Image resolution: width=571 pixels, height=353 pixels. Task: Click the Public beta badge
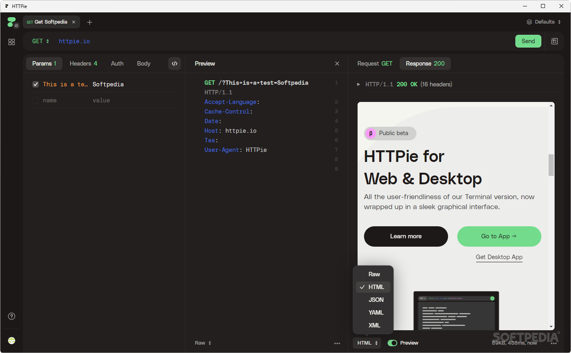[390, 134]
